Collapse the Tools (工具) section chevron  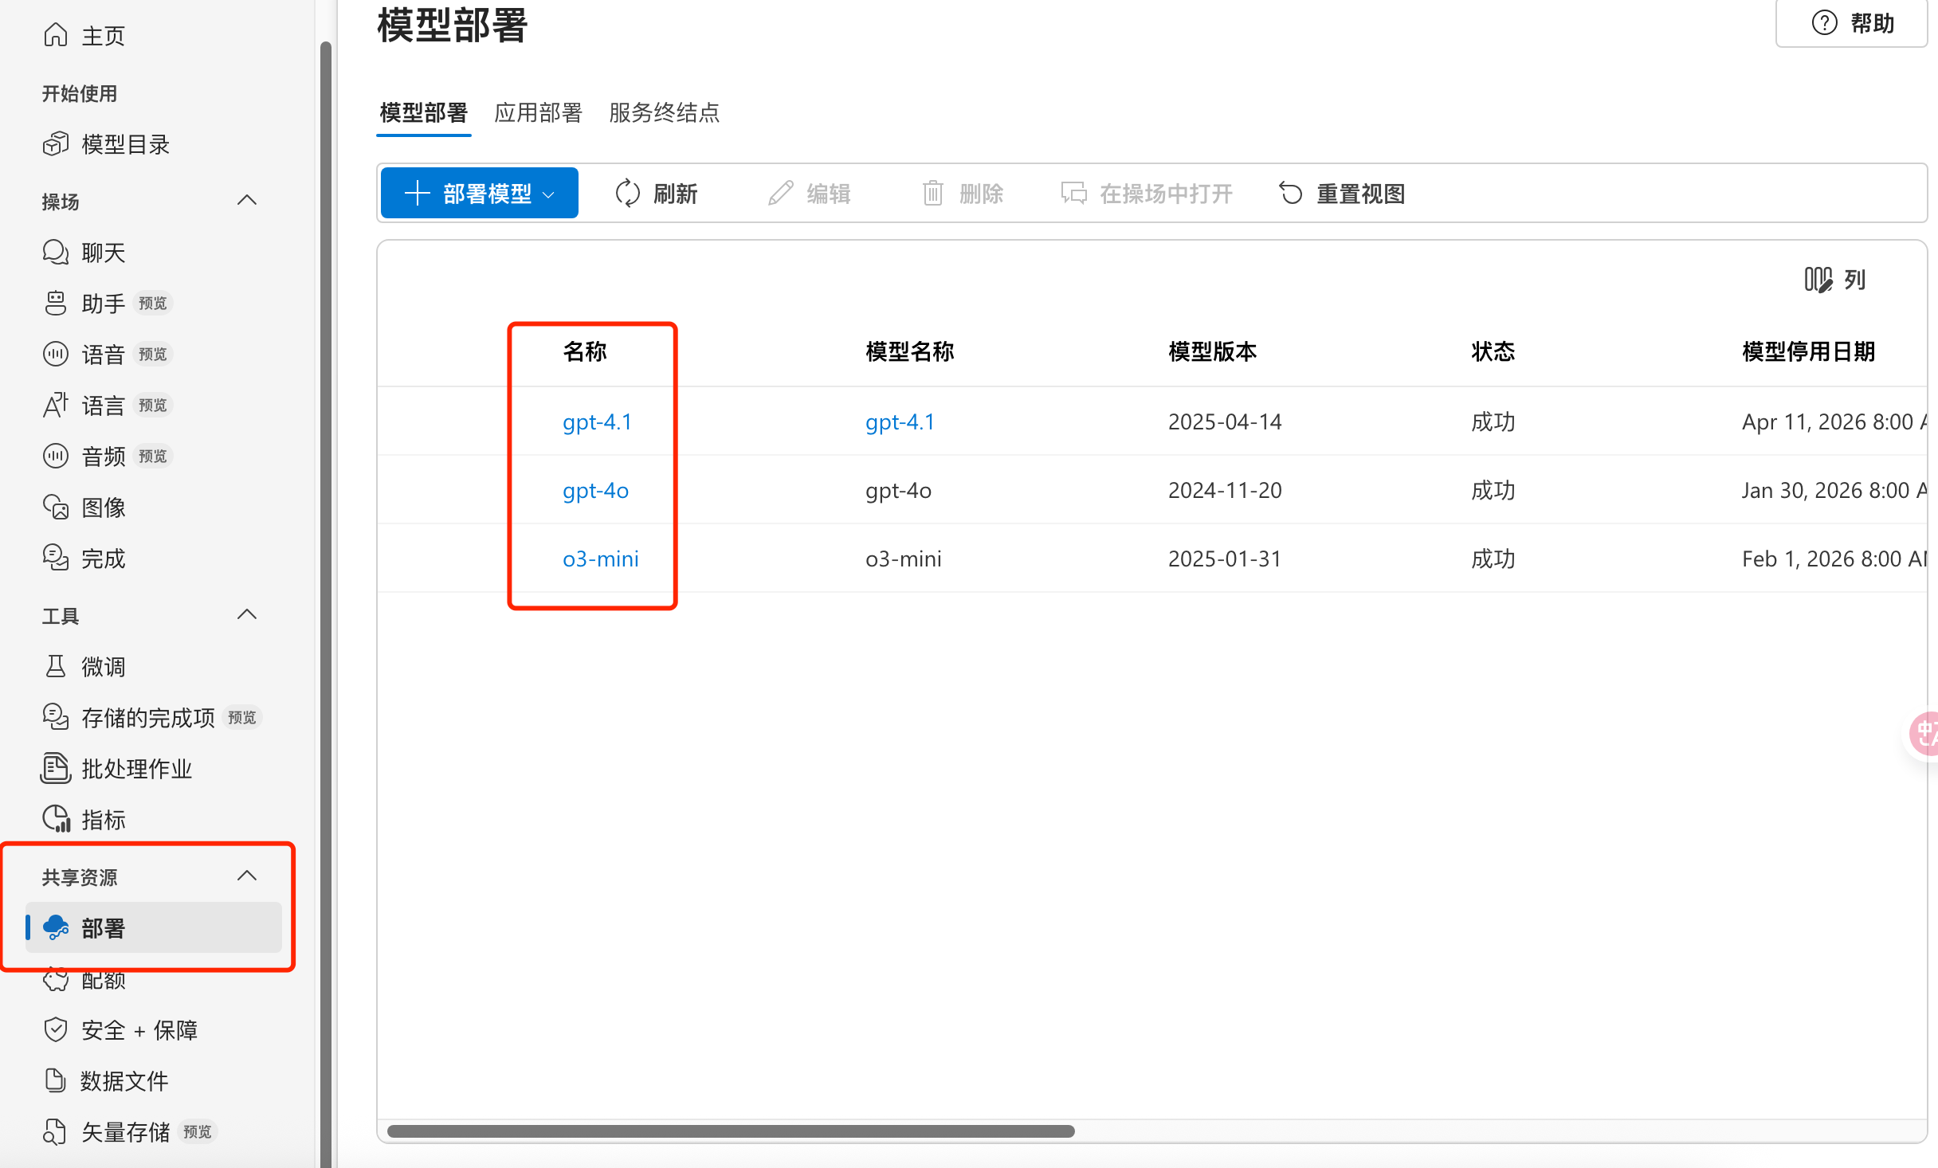click(x=247, y=615)
